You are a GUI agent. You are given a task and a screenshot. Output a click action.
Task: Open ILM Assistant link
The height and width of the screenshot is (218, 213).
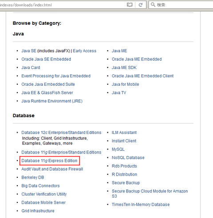pyautogui.click(x=124, y=133)
